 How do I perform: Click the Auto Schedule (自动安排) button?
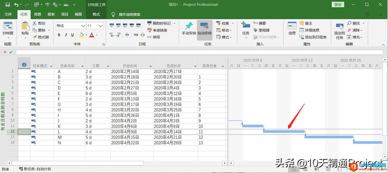(x=204, y=28)
